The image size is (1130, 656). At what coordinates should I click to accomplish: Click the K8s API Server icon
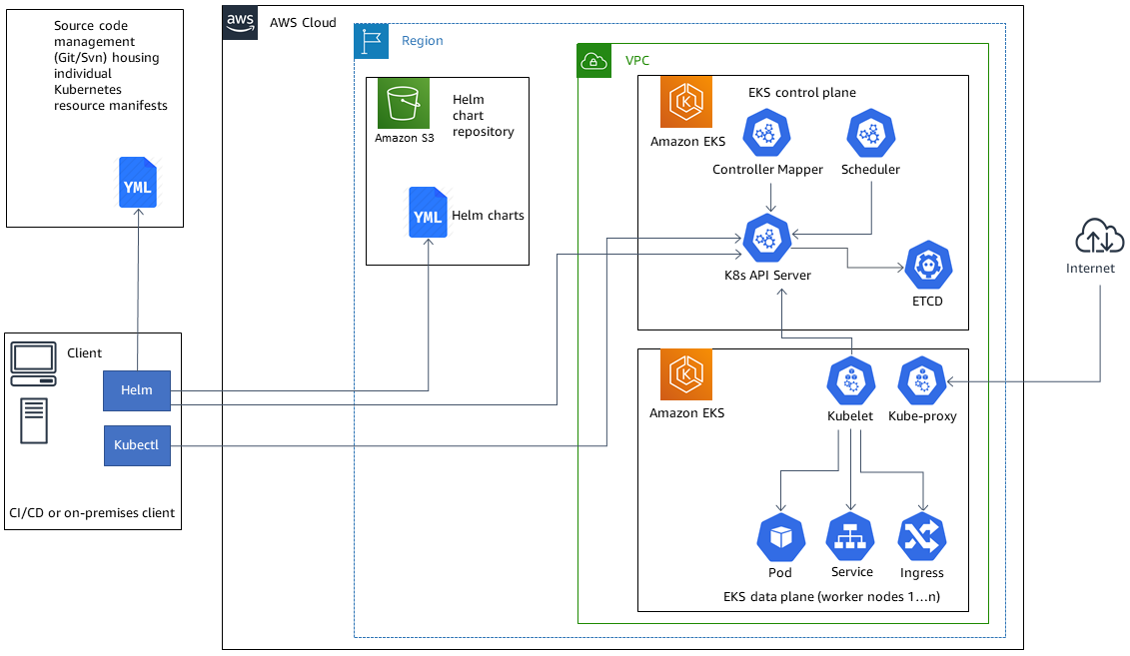[767, 238]
